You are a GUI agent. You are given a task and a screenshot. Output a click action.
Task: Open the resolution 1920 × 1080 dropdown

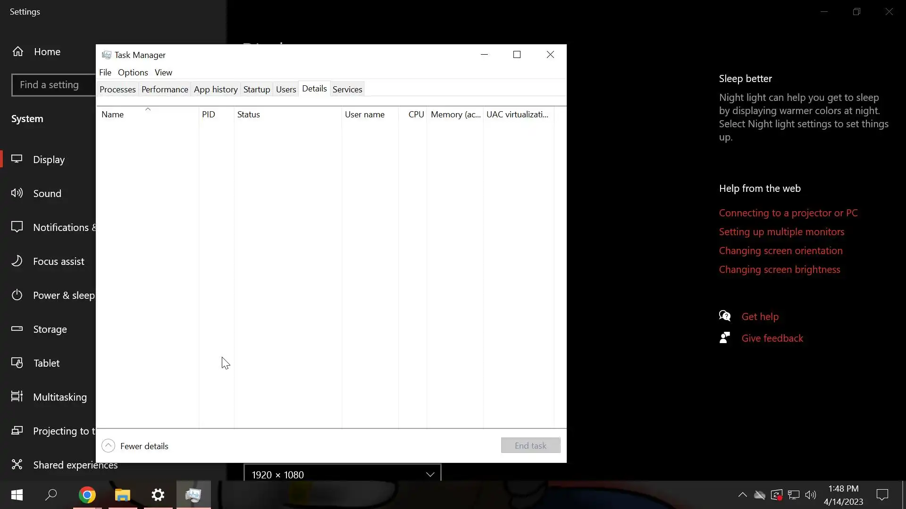[x=343, y=474]
